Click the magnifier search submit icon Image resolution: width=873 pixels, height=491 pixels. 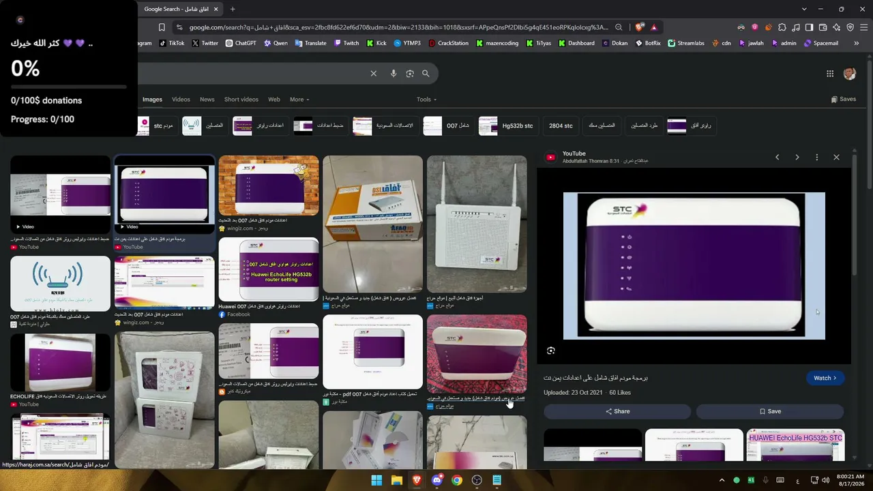[x=426, y=74]
